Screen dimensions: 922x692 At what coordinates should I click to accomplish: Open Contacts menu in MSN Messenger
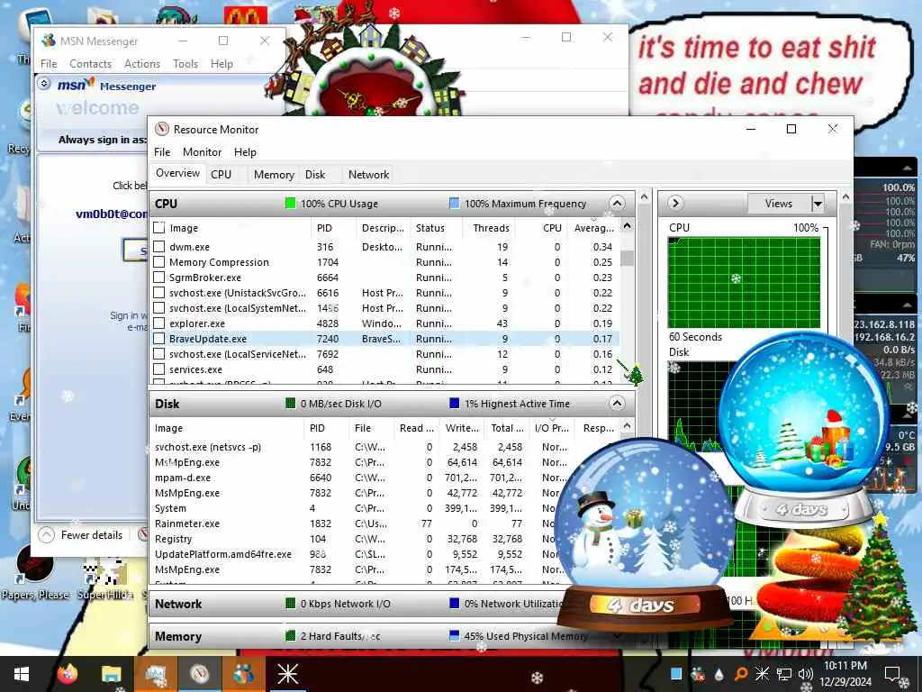click(x=90, y=64)
